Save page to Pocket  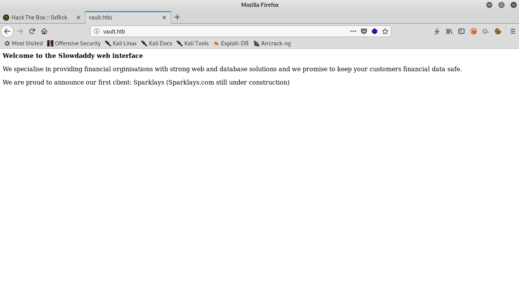coord(364,31)
